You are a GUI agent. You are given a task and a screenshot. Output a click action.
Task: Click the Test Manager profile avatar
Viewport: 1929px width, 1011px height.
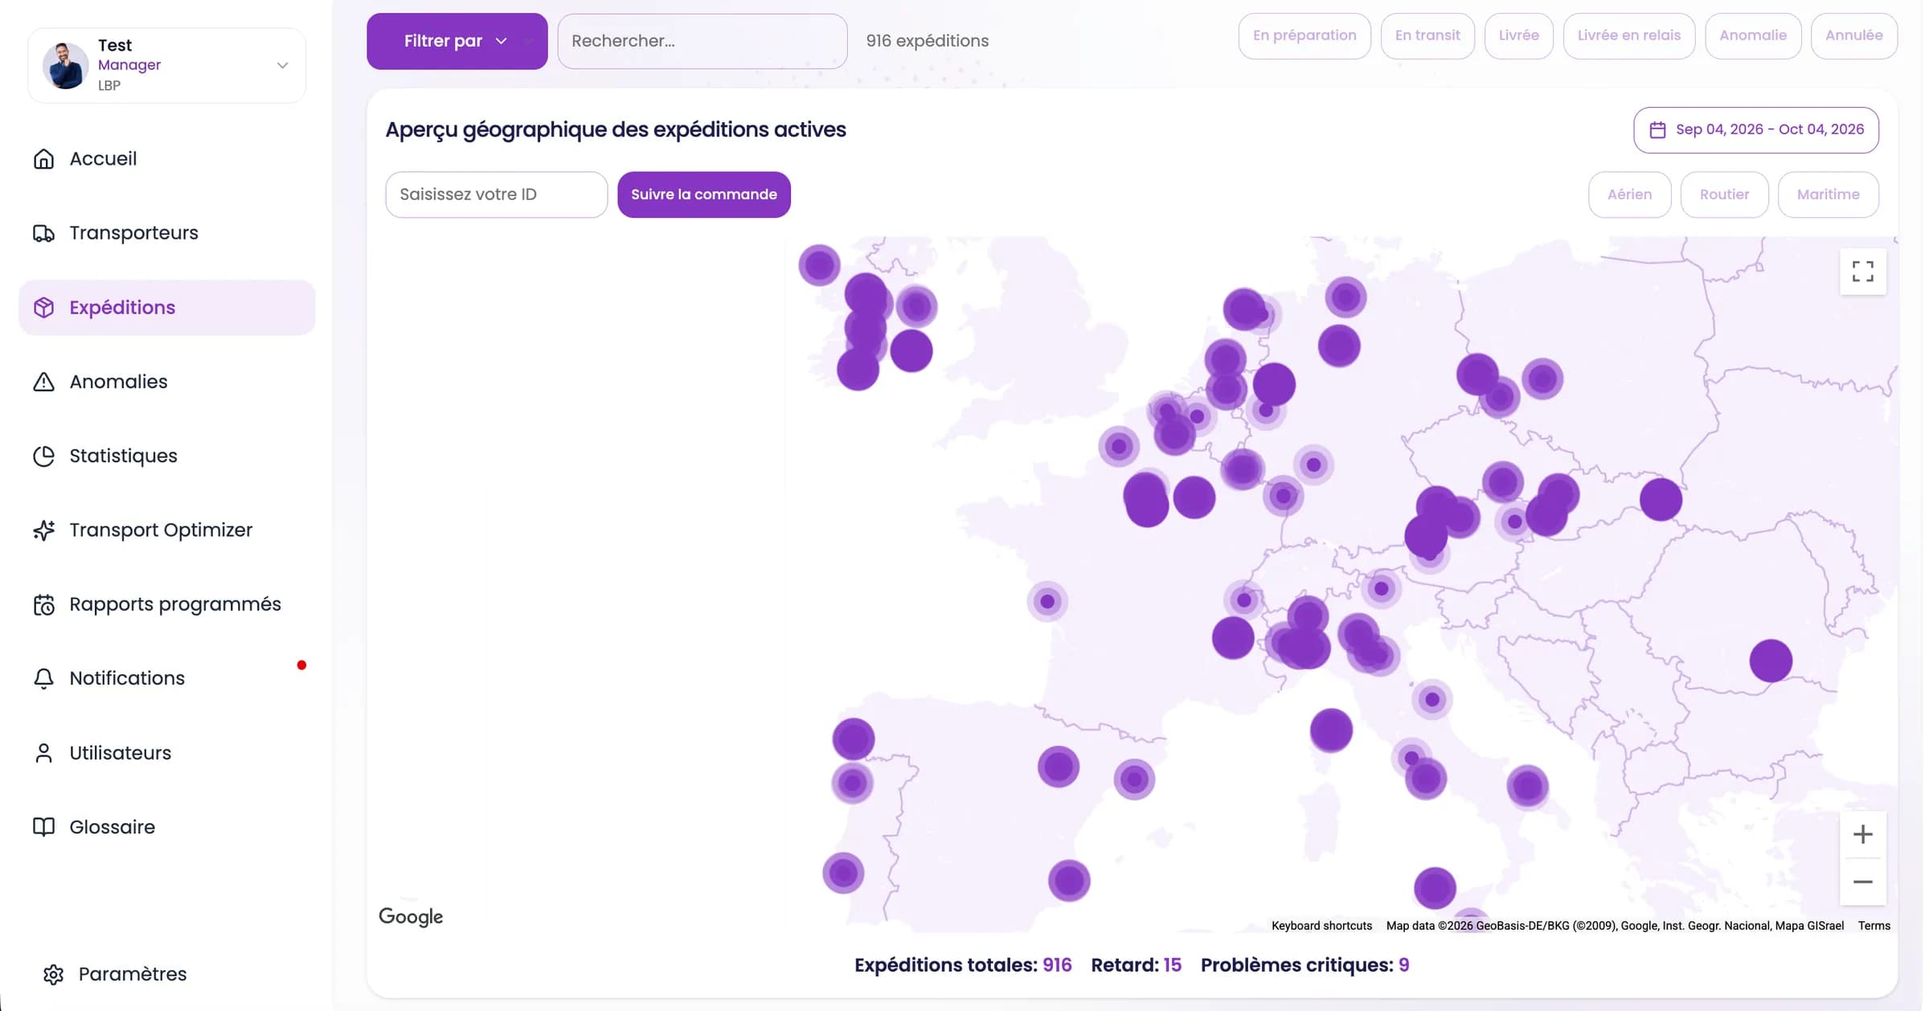click(x=65, y=66)
